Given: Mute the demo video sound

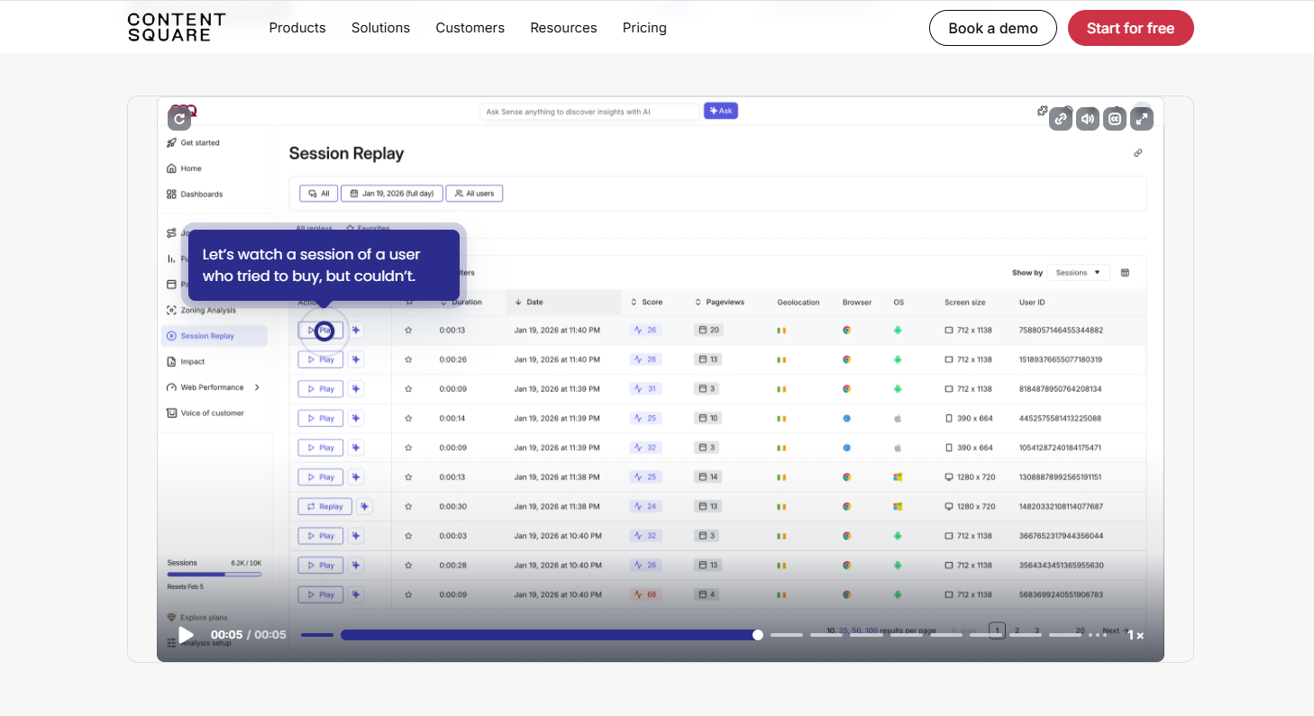Looking at the screenshot, I should click(x=1088, y=119).
